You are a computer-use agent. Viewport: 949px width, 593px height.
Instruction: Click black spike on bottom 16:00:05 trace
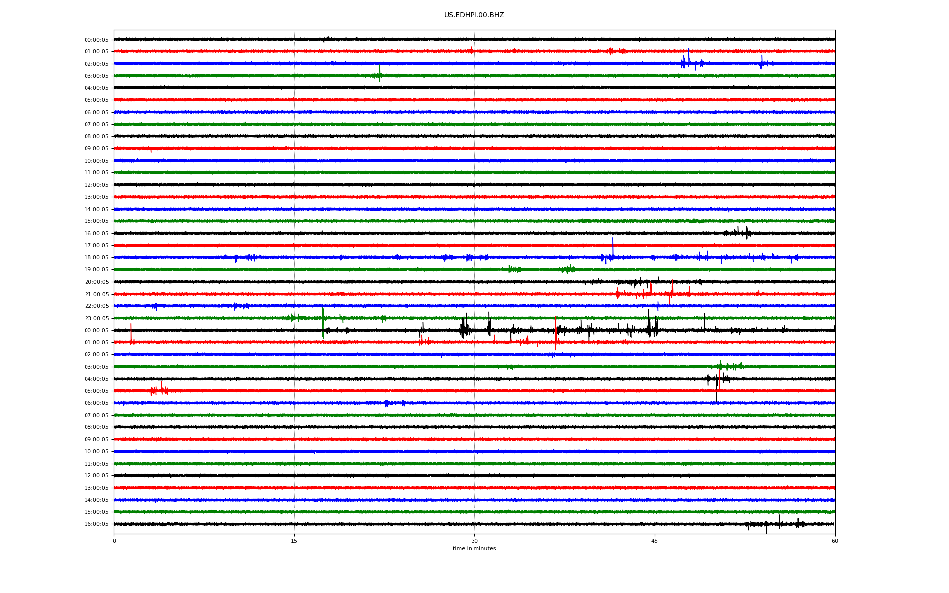click(767, 528)
